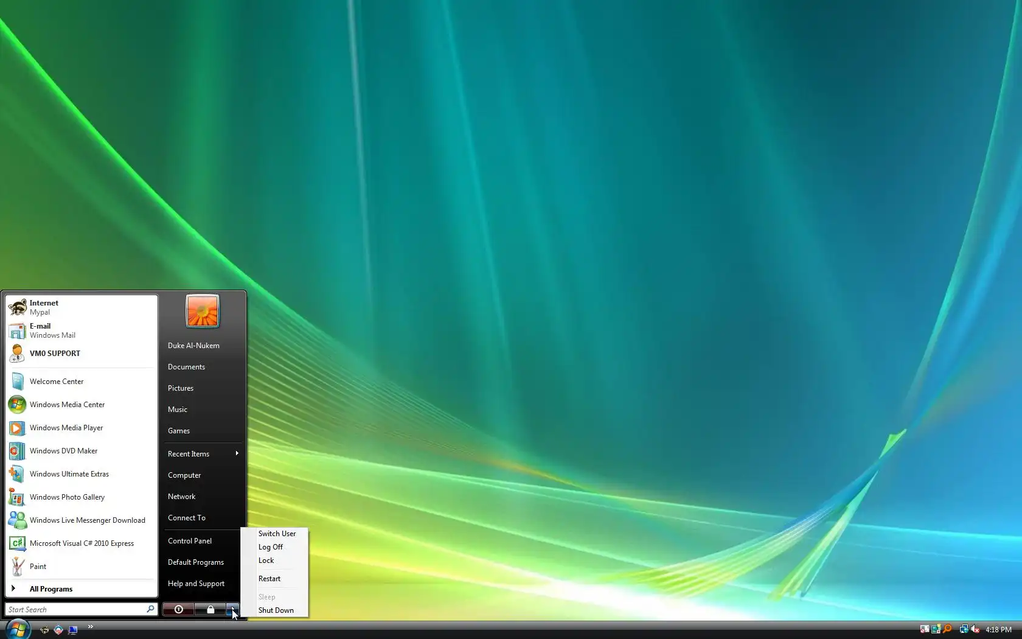Viewport: 1022px width, 639px height.
Task: Open Computer from the Start menu
Action: click(203, 475)
